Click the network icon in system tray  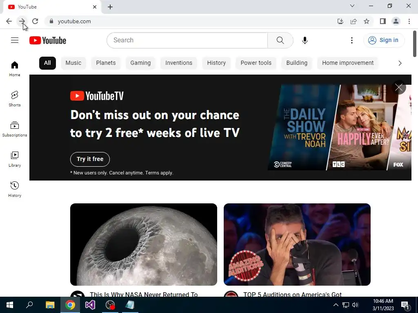coord(346,305)
